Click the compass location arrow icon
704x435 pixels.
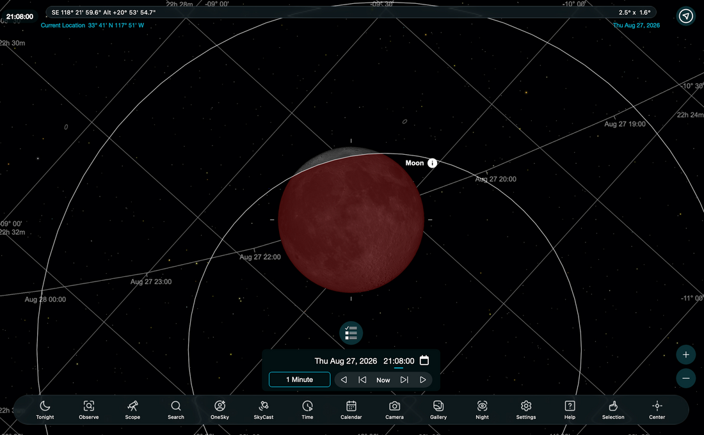pos(685,17)
